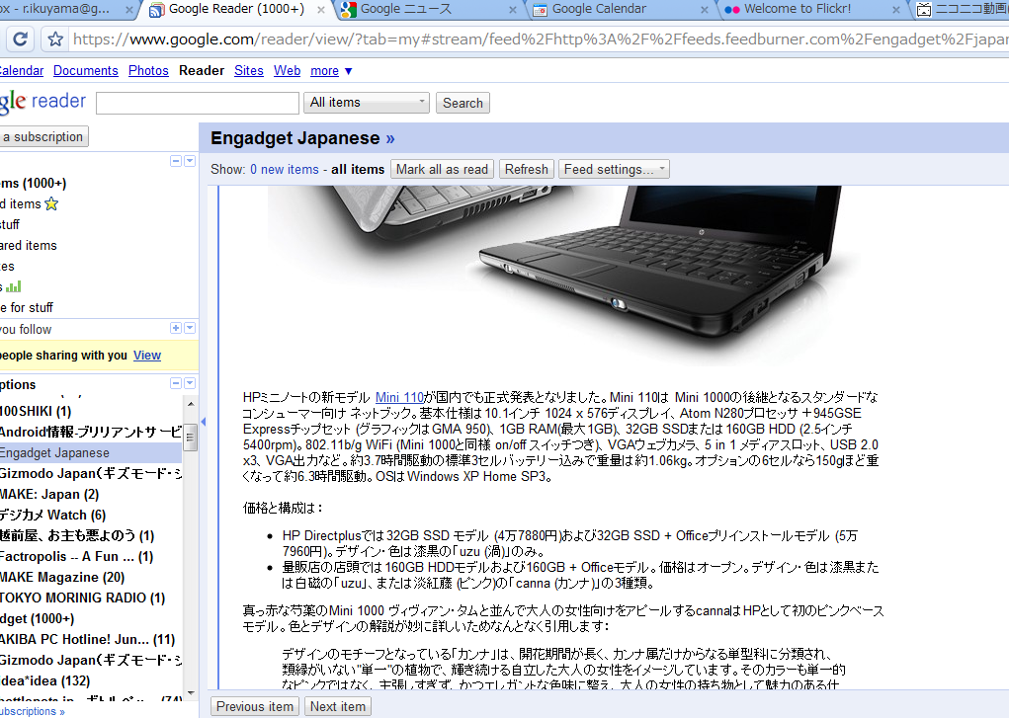
Task: Open the Feed settings dropdown
Action: (x=614, y=169)
